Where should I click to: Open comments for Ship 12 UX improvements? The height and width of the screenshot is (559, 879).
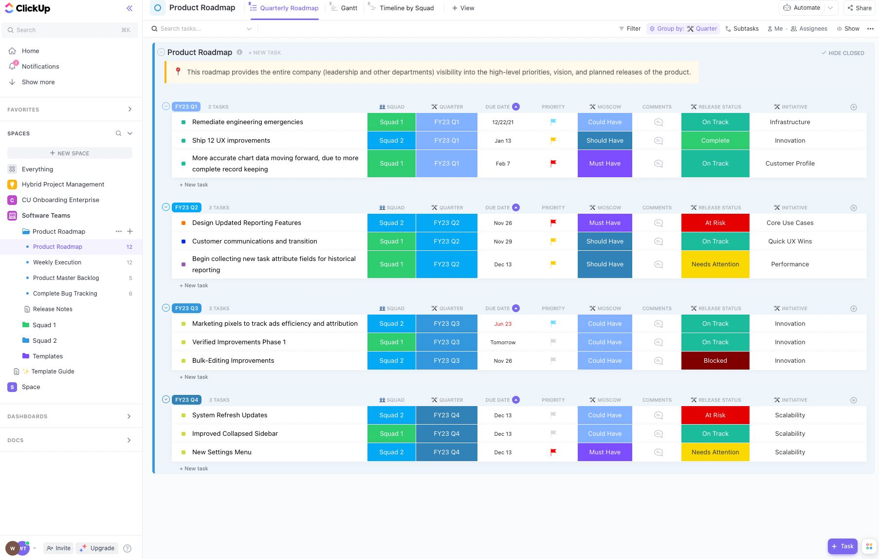point(658,141)
